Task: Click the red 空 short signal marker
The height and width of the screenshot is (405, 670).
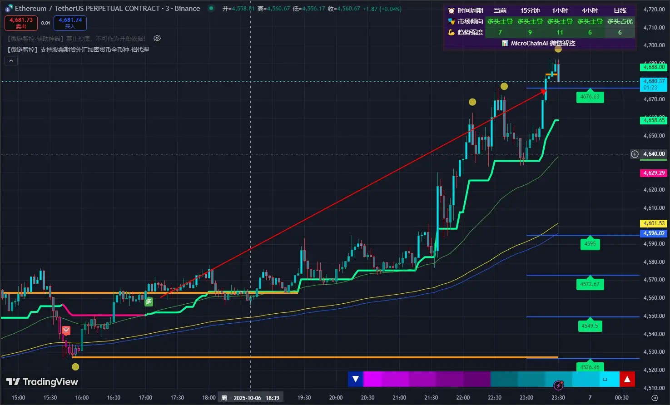Action: click(x=66, y=331)
